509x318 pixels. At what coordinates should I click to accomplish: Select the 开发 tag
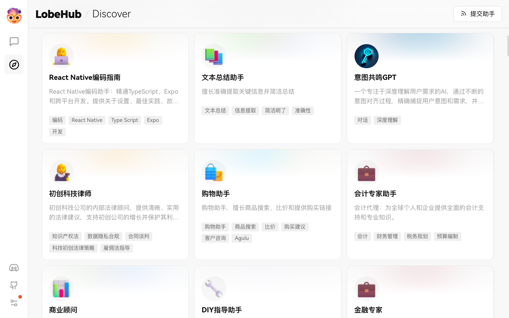57,132
